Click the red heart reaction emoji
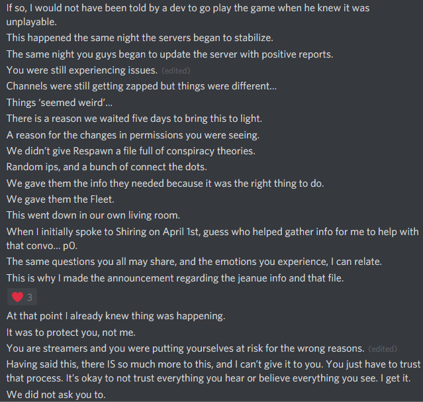The width and height of the screenshot is (423, 402). tap(17, 297)
